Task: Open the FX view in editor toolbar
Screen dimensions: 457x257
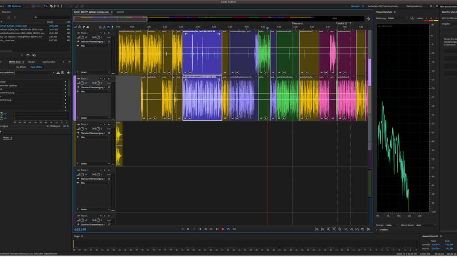Action: (x=80, y=27)
